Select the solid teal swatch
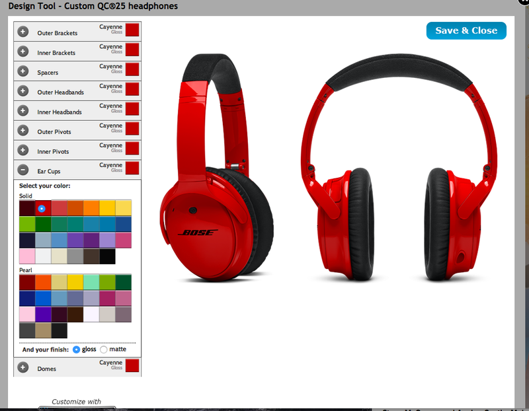This screenshot has height=411, width=529. click(x=75, y=225)
